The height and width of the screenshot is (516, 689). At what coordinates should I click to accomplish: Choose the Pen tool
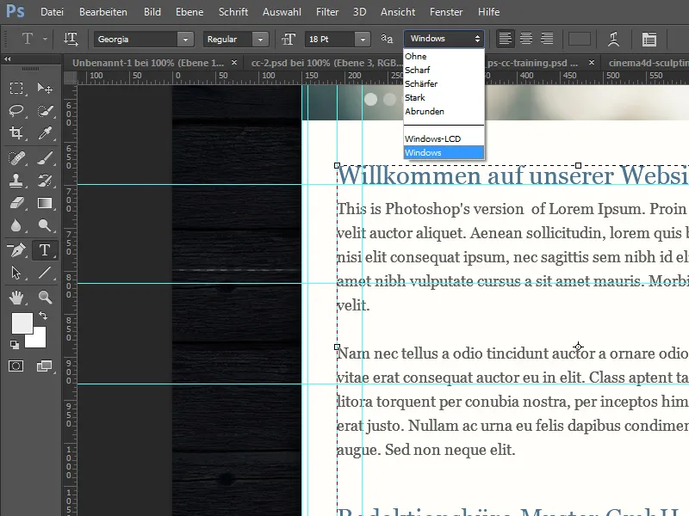[16, 250]
